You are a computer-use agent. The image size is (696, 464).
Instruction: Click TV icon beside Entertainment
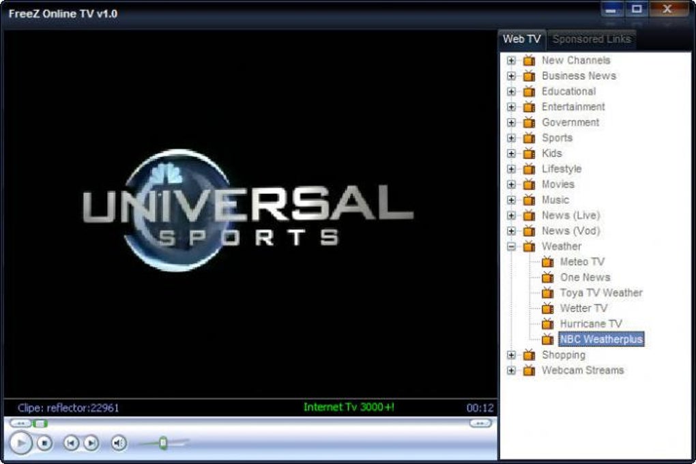[x=529, y=107]
